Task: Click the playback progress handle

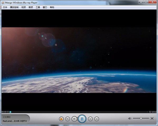Action: (x=10, y=112)
